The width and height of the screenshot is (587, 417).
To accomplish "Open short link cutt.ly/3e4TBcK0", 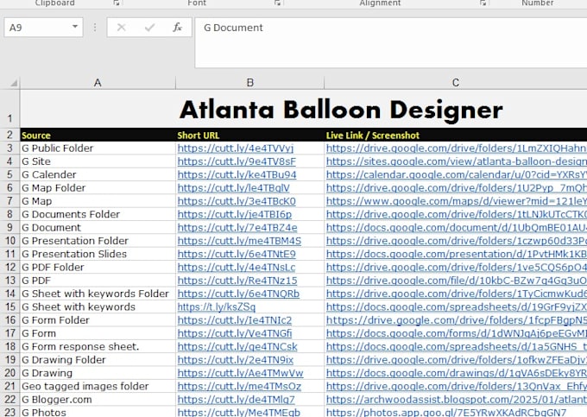I will coord(237,201).
